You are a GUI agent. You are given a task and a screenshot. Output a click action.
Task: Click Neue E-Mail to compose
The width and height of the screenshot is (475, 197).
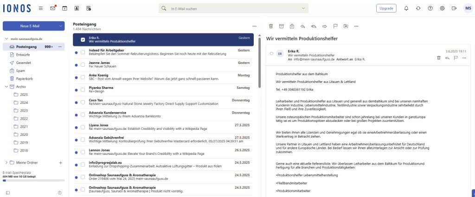click(30, 26)
